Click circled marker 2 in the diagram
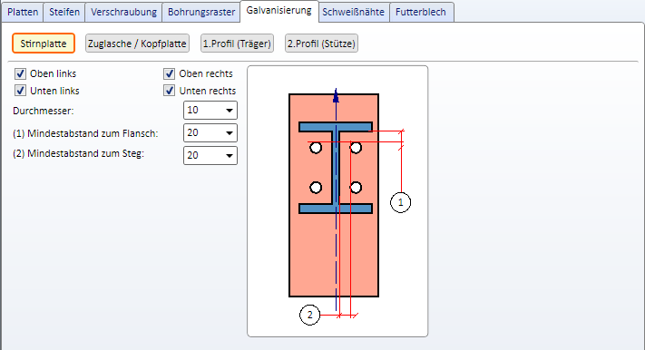645x350 pixels. [309, 315]
